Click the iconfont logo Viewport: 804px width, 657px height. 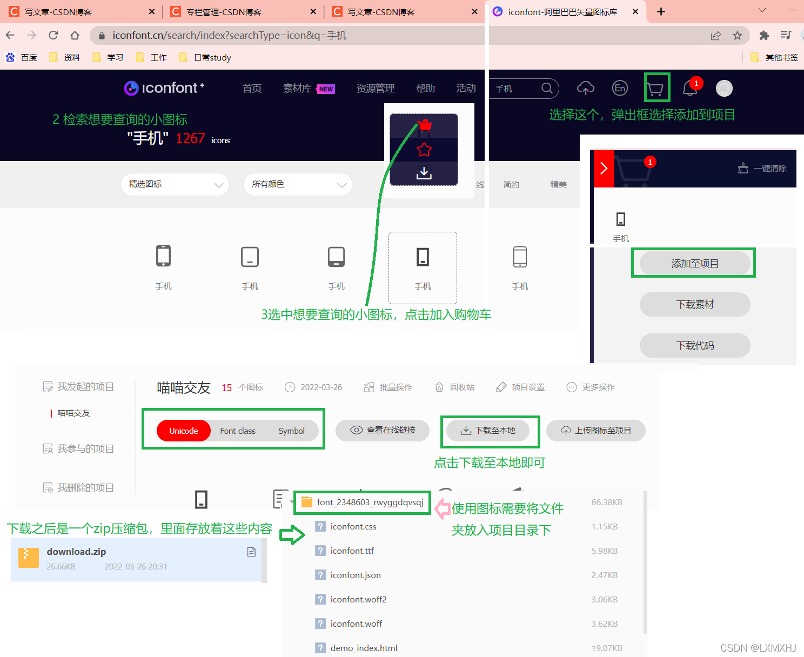point(164,88)
